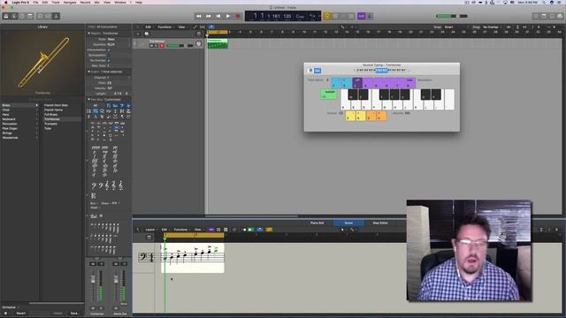Open the Mixer button in control bar

pyautogui.click(x=48, y=16)
